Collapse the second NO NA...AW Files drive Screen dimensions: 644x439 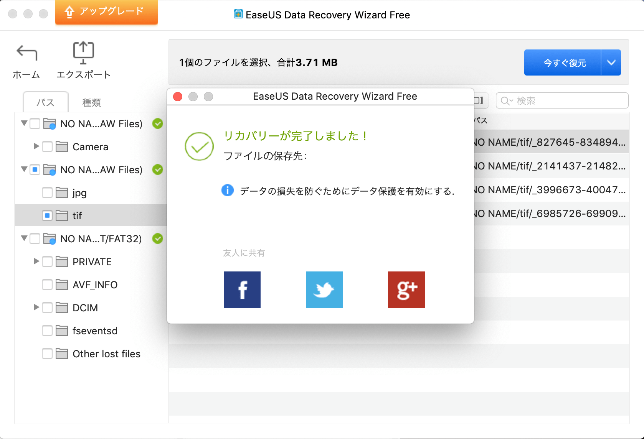(24, 169)
